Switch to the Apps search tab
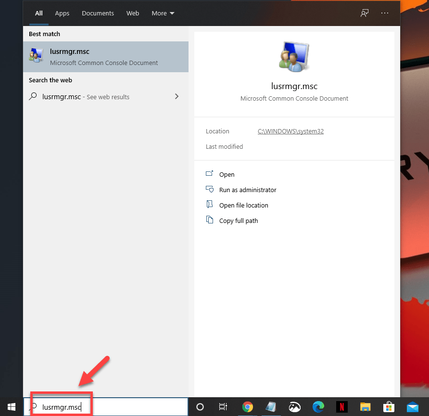This screenshot has width=429, height=416. (62, 13)
